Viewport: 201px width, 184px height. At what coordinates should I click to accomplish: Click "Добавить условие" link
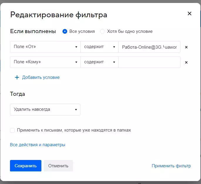41,77
